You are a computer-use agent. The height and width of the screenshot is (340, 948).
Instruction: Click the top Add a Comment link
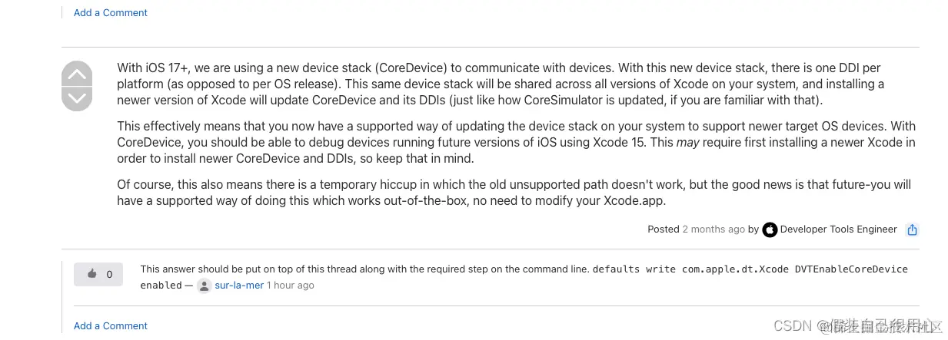111,12
